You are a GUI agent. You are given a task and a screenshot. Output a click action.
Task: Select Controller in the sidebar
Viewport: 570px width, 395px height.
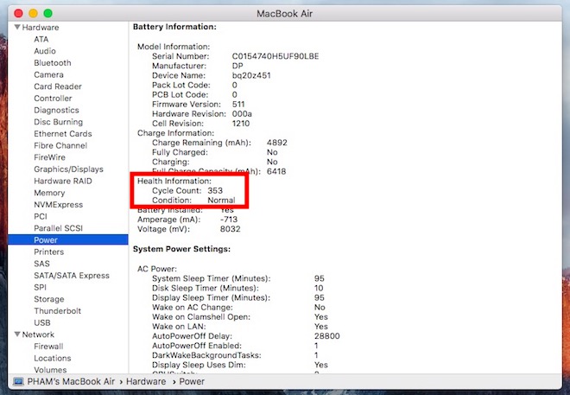click(x=53, y=99)
